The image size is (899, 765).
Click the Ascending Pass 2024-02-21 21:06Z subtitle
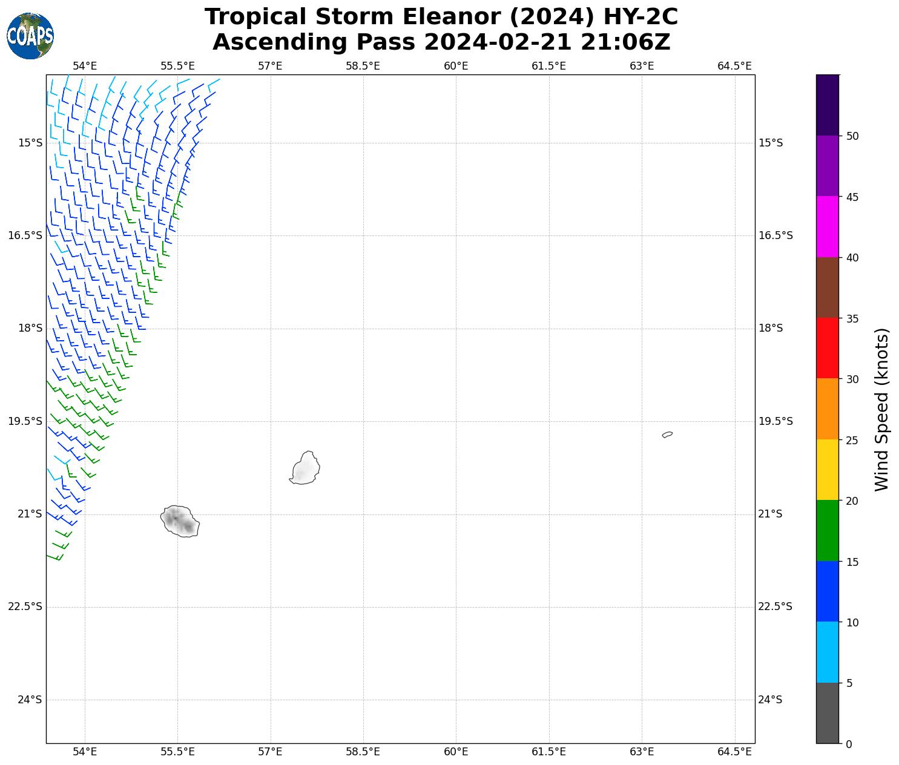point(441,42)
